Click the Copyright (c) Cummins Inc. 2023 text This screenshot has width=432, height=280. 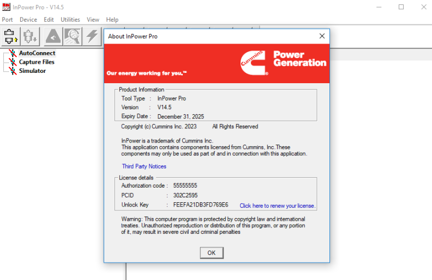159,127
